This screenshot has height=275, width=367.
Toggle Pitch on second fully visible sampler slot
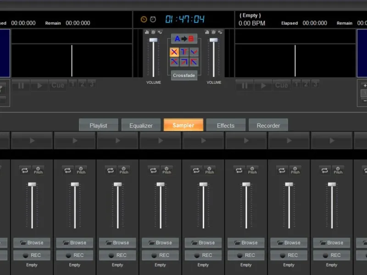tap(81, 170)
